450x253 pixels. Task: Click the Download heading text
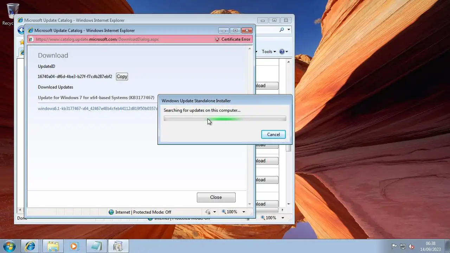53,56
